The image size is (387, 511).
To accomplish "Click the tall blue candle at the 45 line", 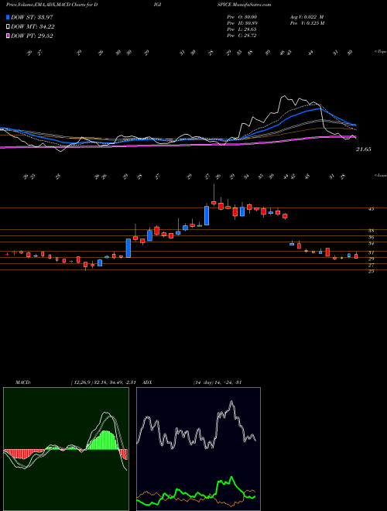I will [x=207, y=215].
